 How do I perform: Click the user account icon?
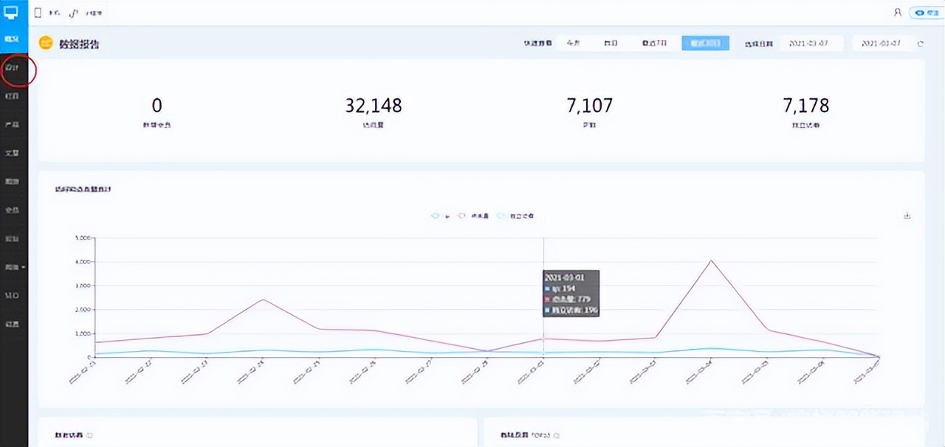point(897,13)
